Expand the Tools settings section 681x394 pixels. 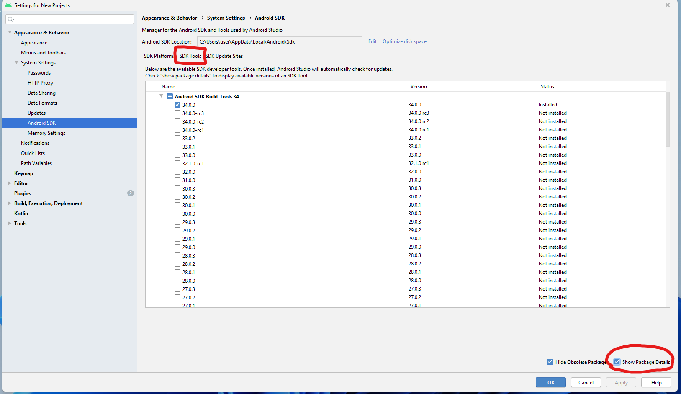tap(10, 223)
